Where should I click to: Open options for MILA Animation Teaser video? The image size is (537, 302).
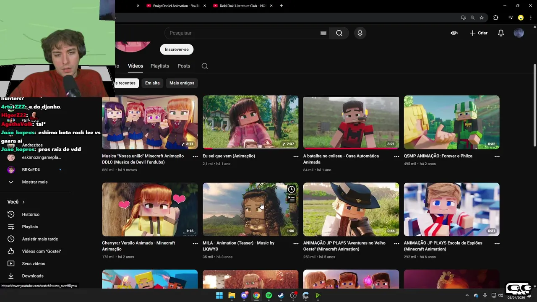coord(296,243)
